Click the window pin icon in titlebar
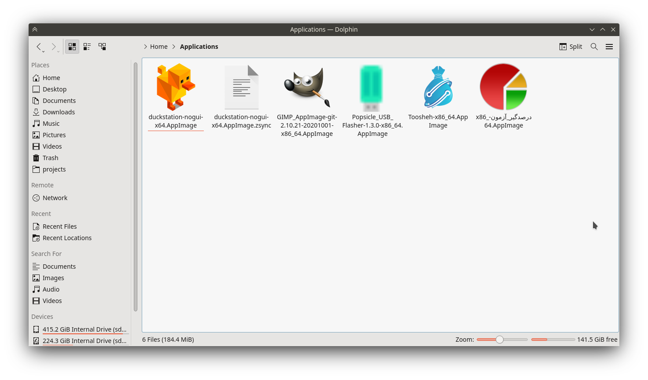 pos(35,29)
